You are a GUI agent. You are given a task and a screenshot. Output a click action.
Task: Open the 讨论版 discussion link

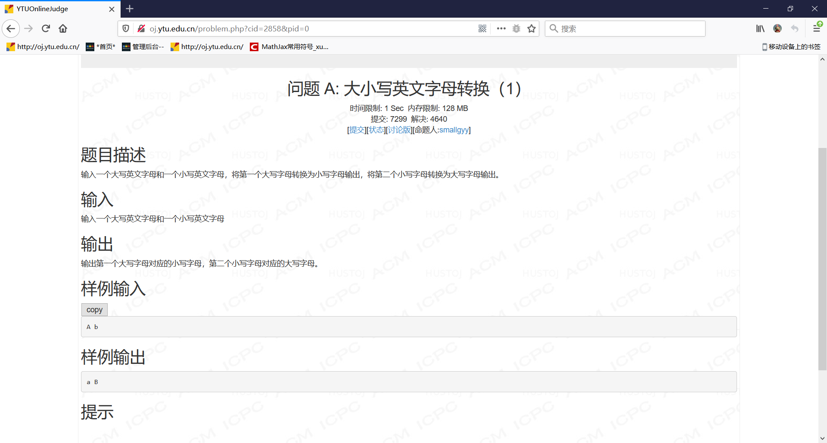pyautogui.click(x=400, y=130)
